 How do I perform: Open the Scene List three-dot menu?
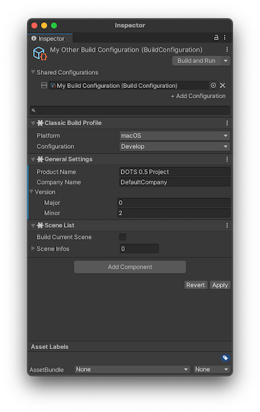coord(227,226)
